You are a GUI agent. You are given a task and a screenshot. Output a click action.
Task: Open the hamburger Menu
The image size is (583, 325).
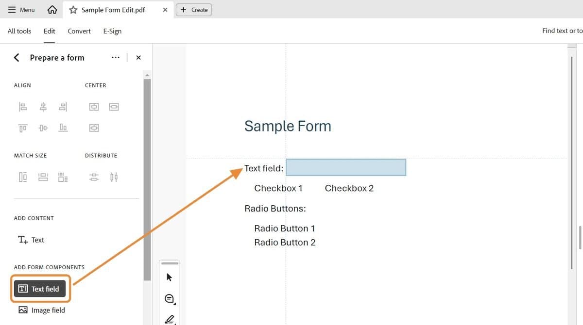pos(21,9)
